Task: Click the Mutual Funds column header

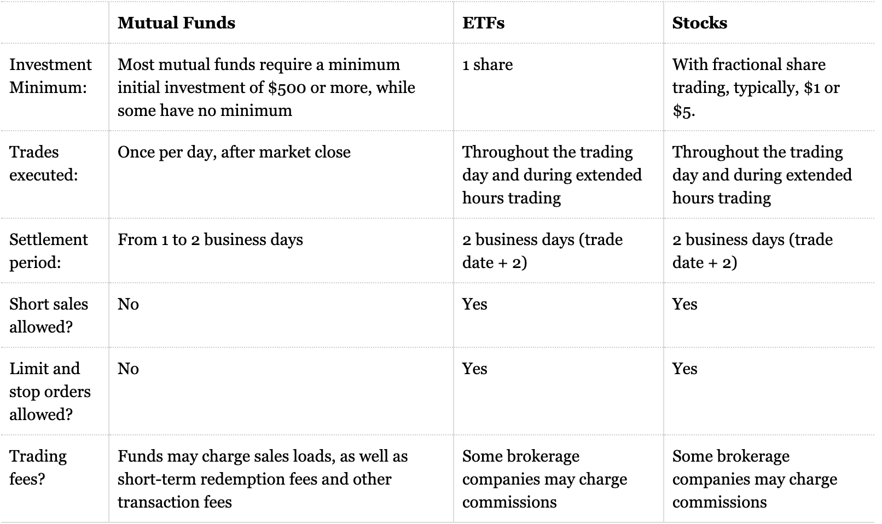Action: (176, 23)
